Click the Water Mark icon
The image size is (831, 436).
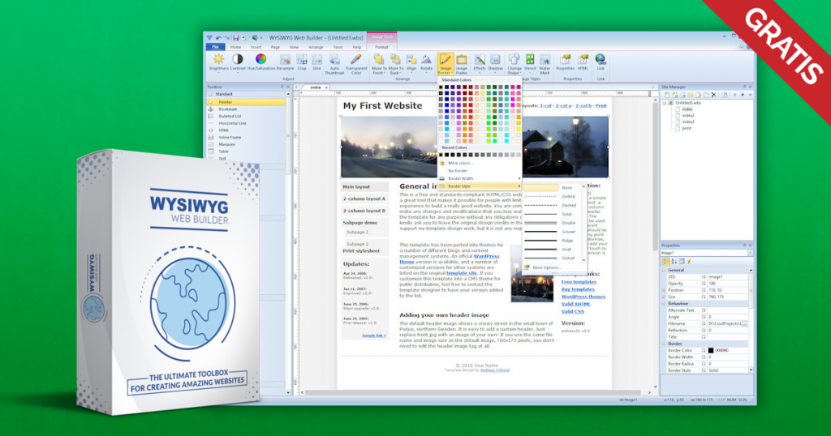pos(545,60)
